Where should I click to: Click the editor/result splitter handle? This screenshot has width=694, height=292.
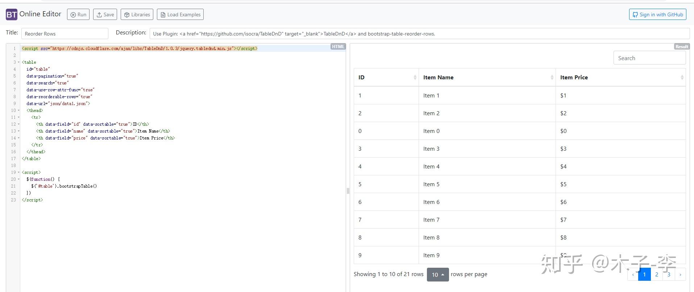348,191
